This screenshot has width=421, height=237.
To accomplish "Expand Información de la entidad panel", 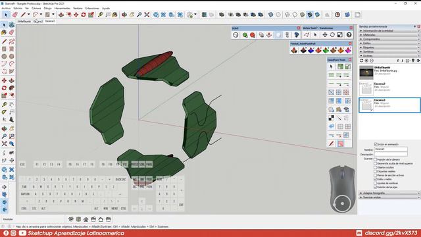I will tap(389, 31).
